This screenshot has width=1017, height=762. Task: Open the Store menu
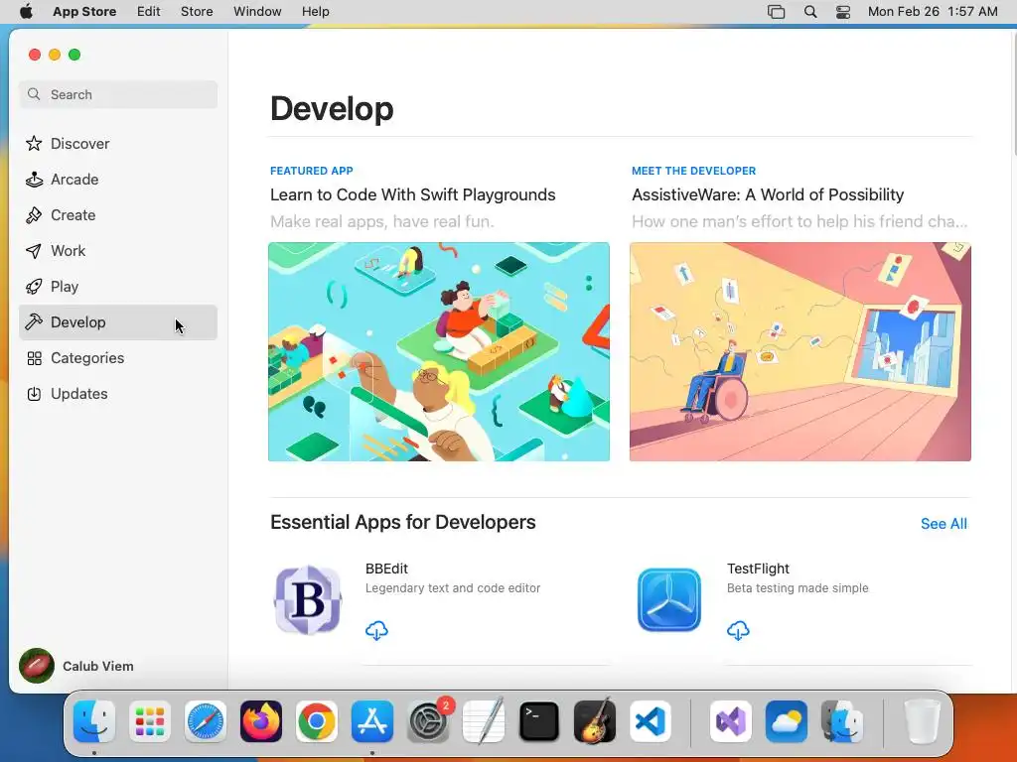coord(197,12)
